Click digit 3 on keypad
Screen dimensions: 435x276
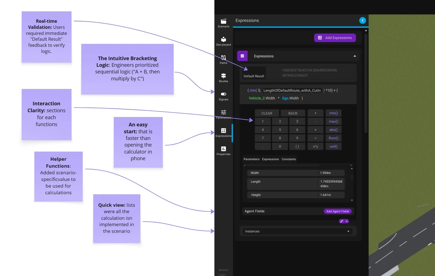[x=297, y=121]
